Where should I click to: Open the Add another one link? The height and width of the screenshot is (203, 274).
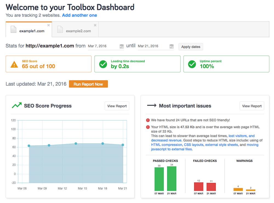[x=79, y=15]
